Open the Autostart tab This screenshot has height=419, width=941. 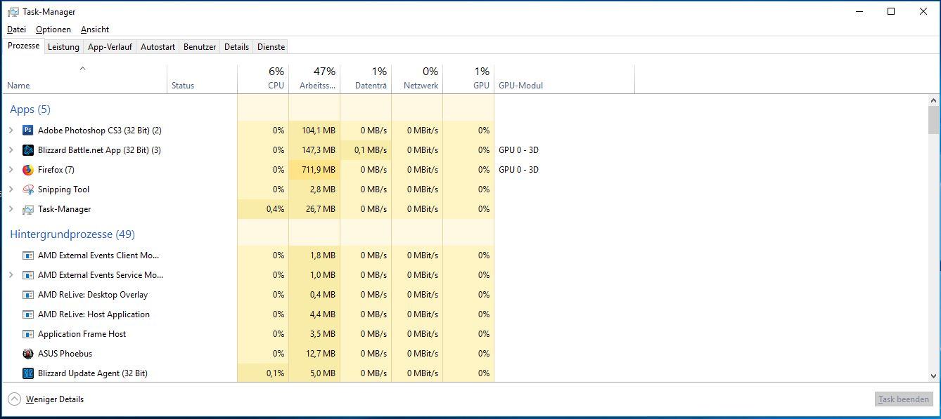(158, 47)
